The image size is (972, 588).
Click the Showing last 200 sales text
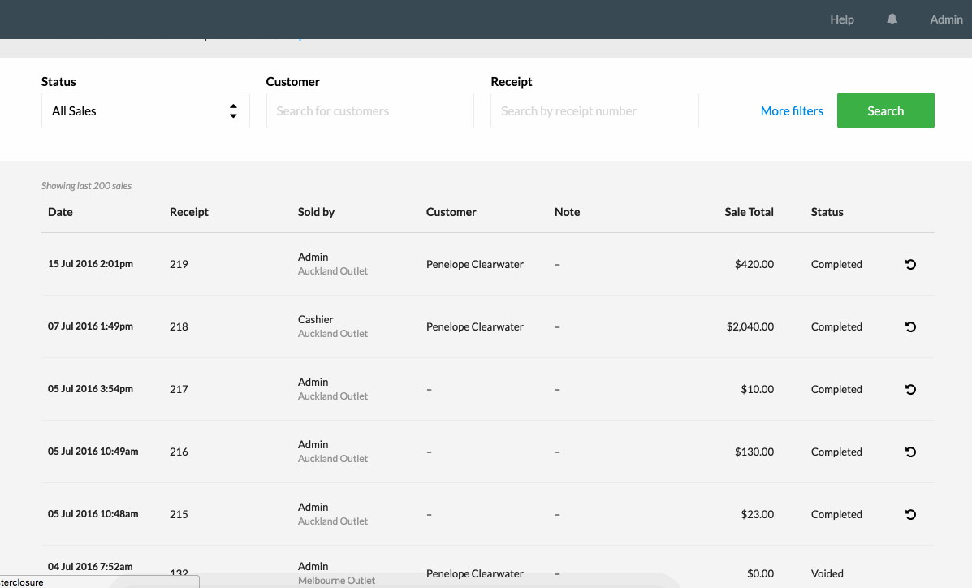pos(86,186)
